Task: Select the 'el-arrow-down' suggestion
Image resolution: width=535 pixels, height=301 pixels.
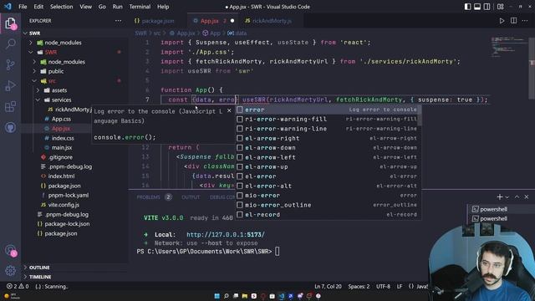Action: click(328, 148)
